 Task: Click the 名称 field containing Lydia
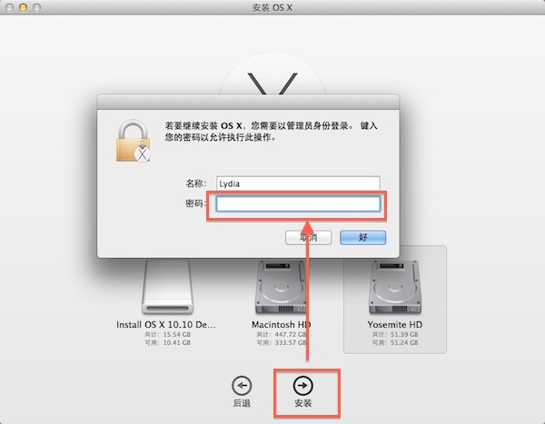pos(298,183)
